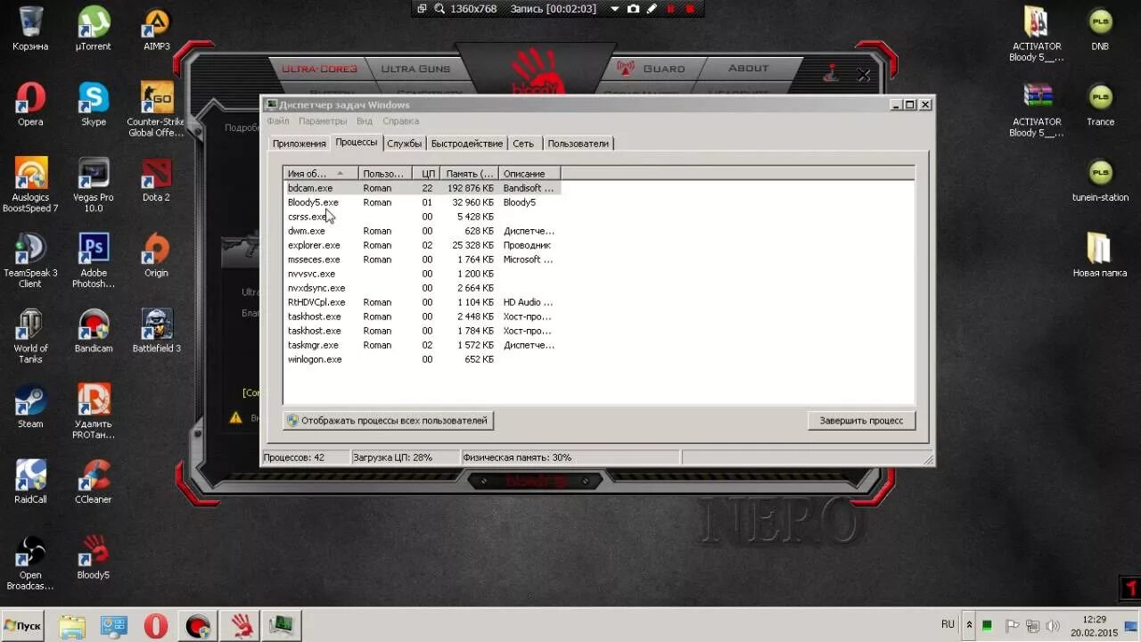This screenshot has width=1141, height=642.
Task: Click Отображать процессы всех пользователей button
Action: tap(388, 420)
